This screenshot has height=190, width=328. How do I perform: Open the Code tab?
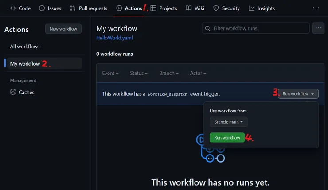(20, 8)
